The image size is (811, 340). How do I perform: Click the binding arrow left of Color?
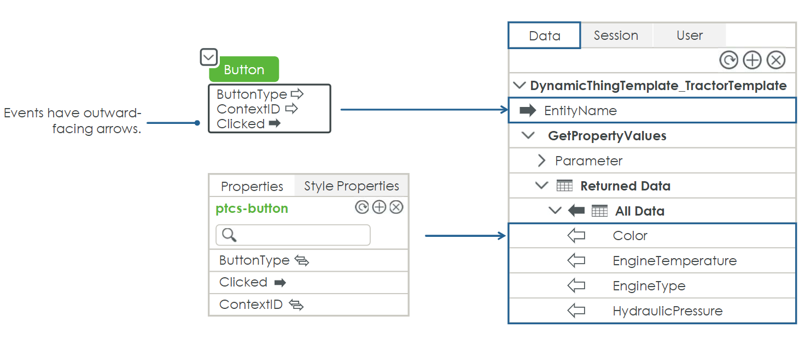[x=576, y=236]
